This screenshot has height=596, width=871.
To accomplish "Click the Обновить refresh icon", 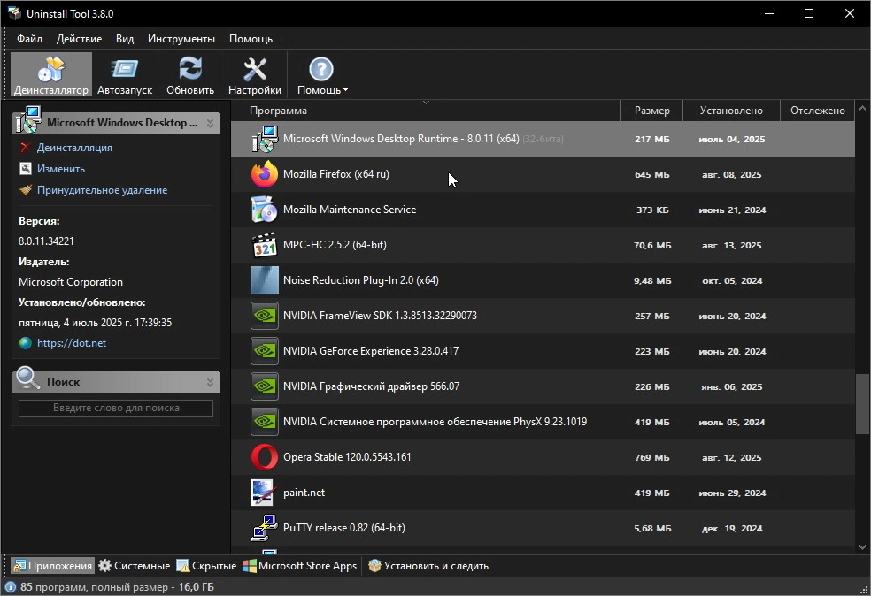I will click(190, 69).
